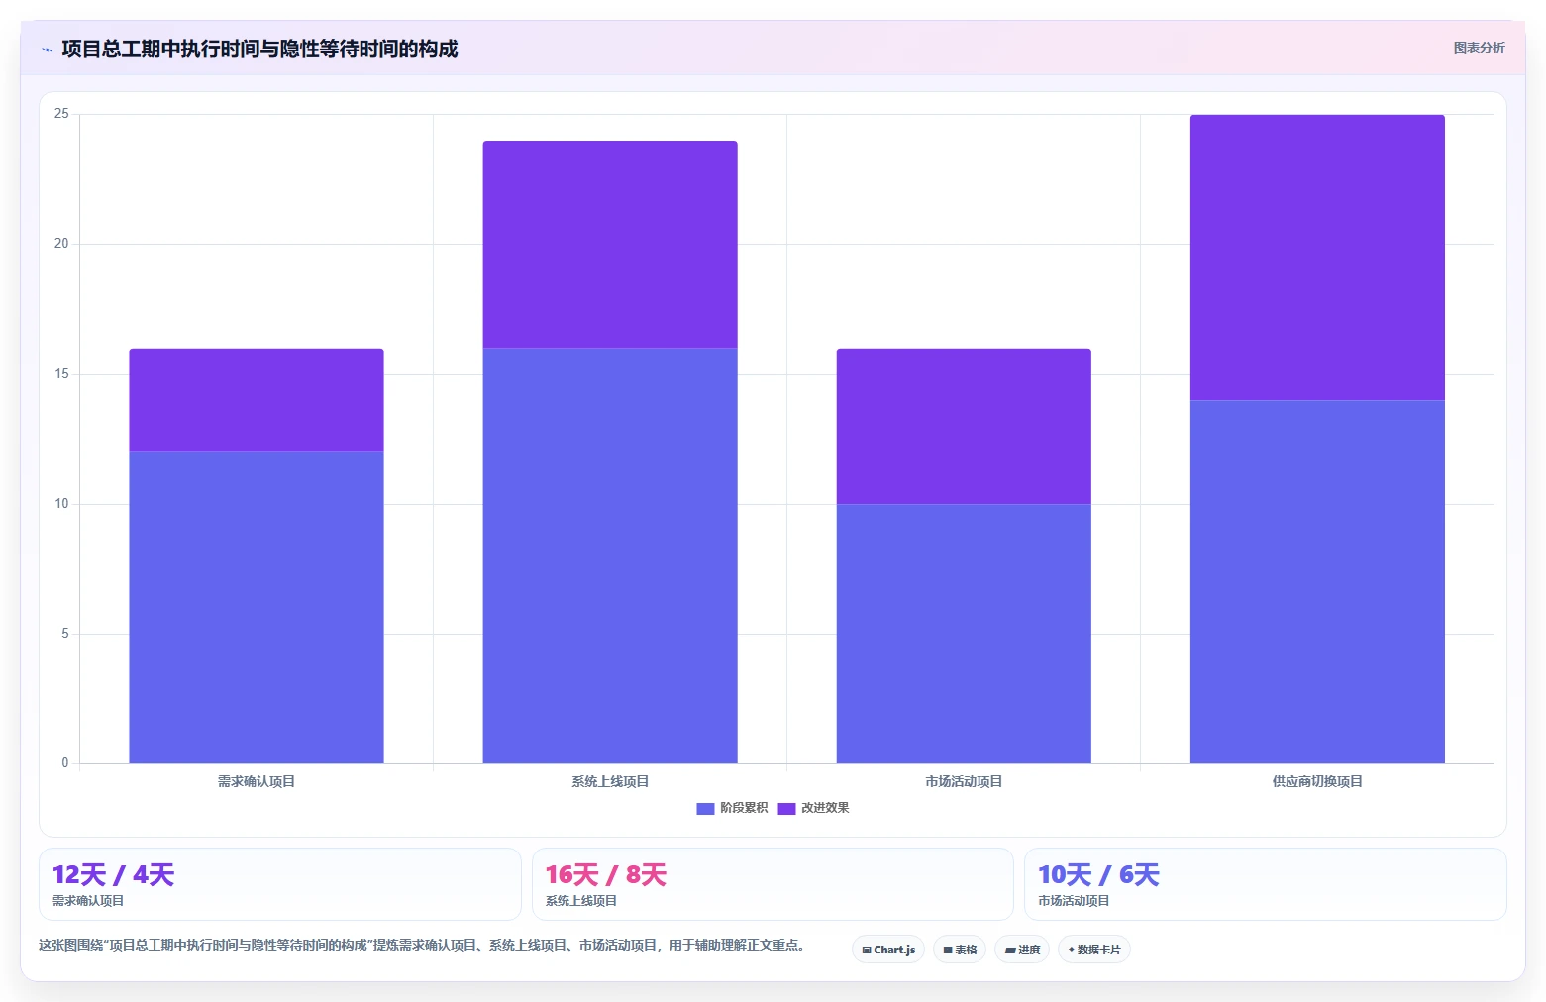1546x1002 pixels.
Task: Click 市场活动项目 caption in the third data card
Action: point(1074,901)
